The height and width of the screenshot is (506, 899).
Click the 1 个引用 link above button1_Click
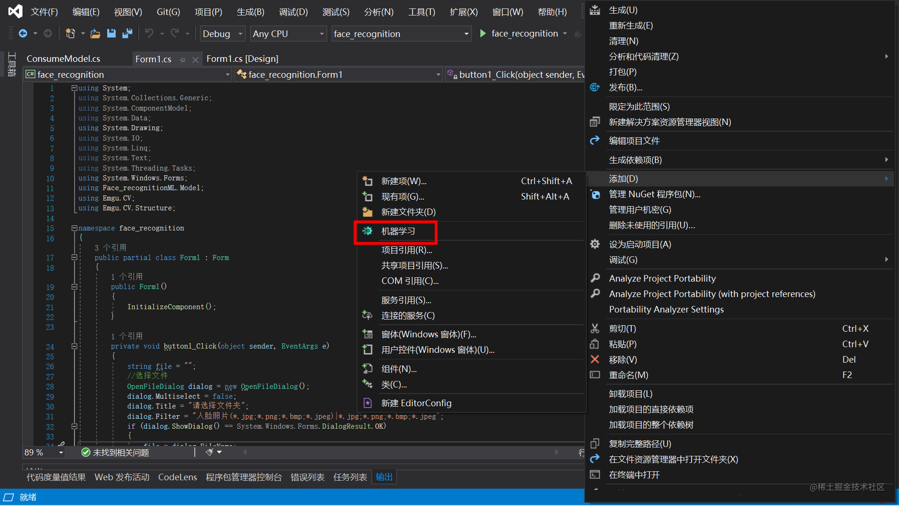click(x=127, y=336)
